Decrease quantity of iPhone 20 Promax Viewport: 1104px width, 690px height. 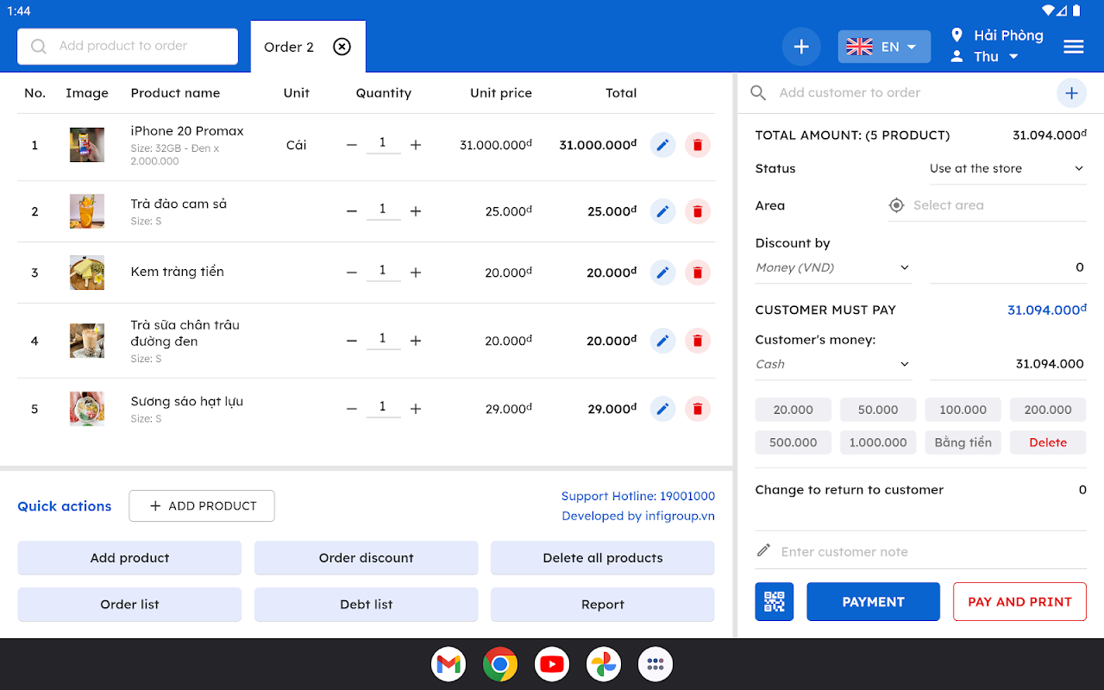(352, 145)
